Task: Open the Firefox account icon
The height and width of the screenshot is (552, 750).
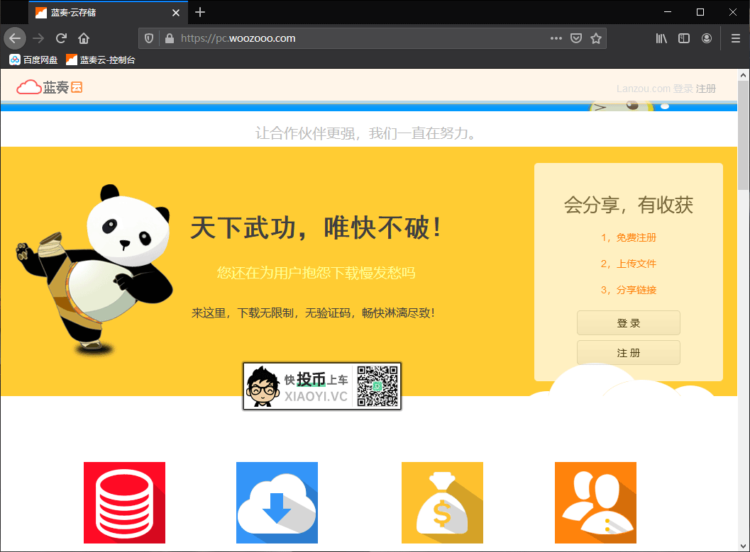Action: coord(707,38)
